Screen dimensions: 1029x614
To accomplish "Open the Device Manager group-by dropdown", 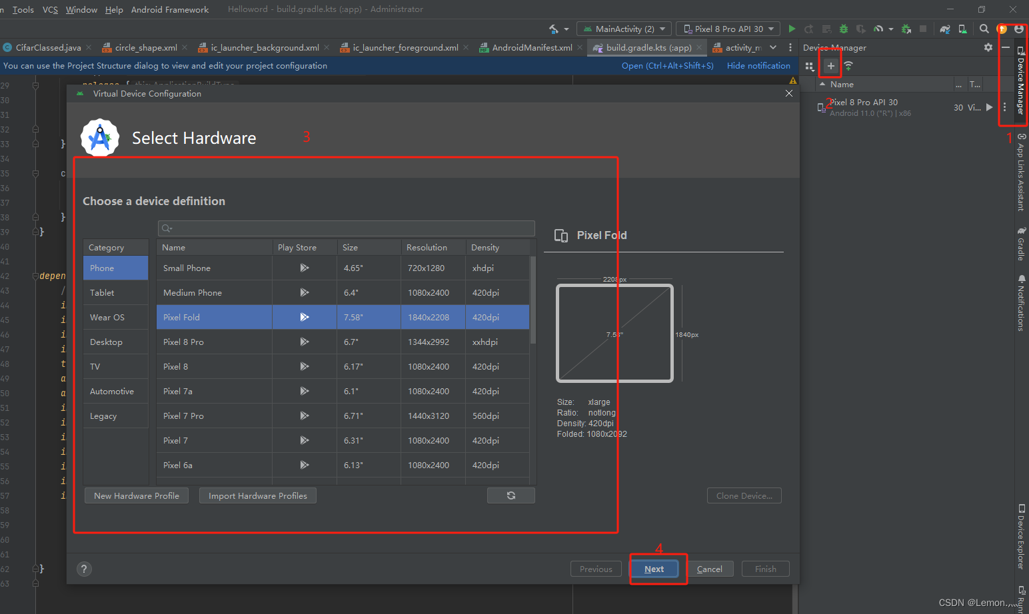I will click(x=810, y=66).
